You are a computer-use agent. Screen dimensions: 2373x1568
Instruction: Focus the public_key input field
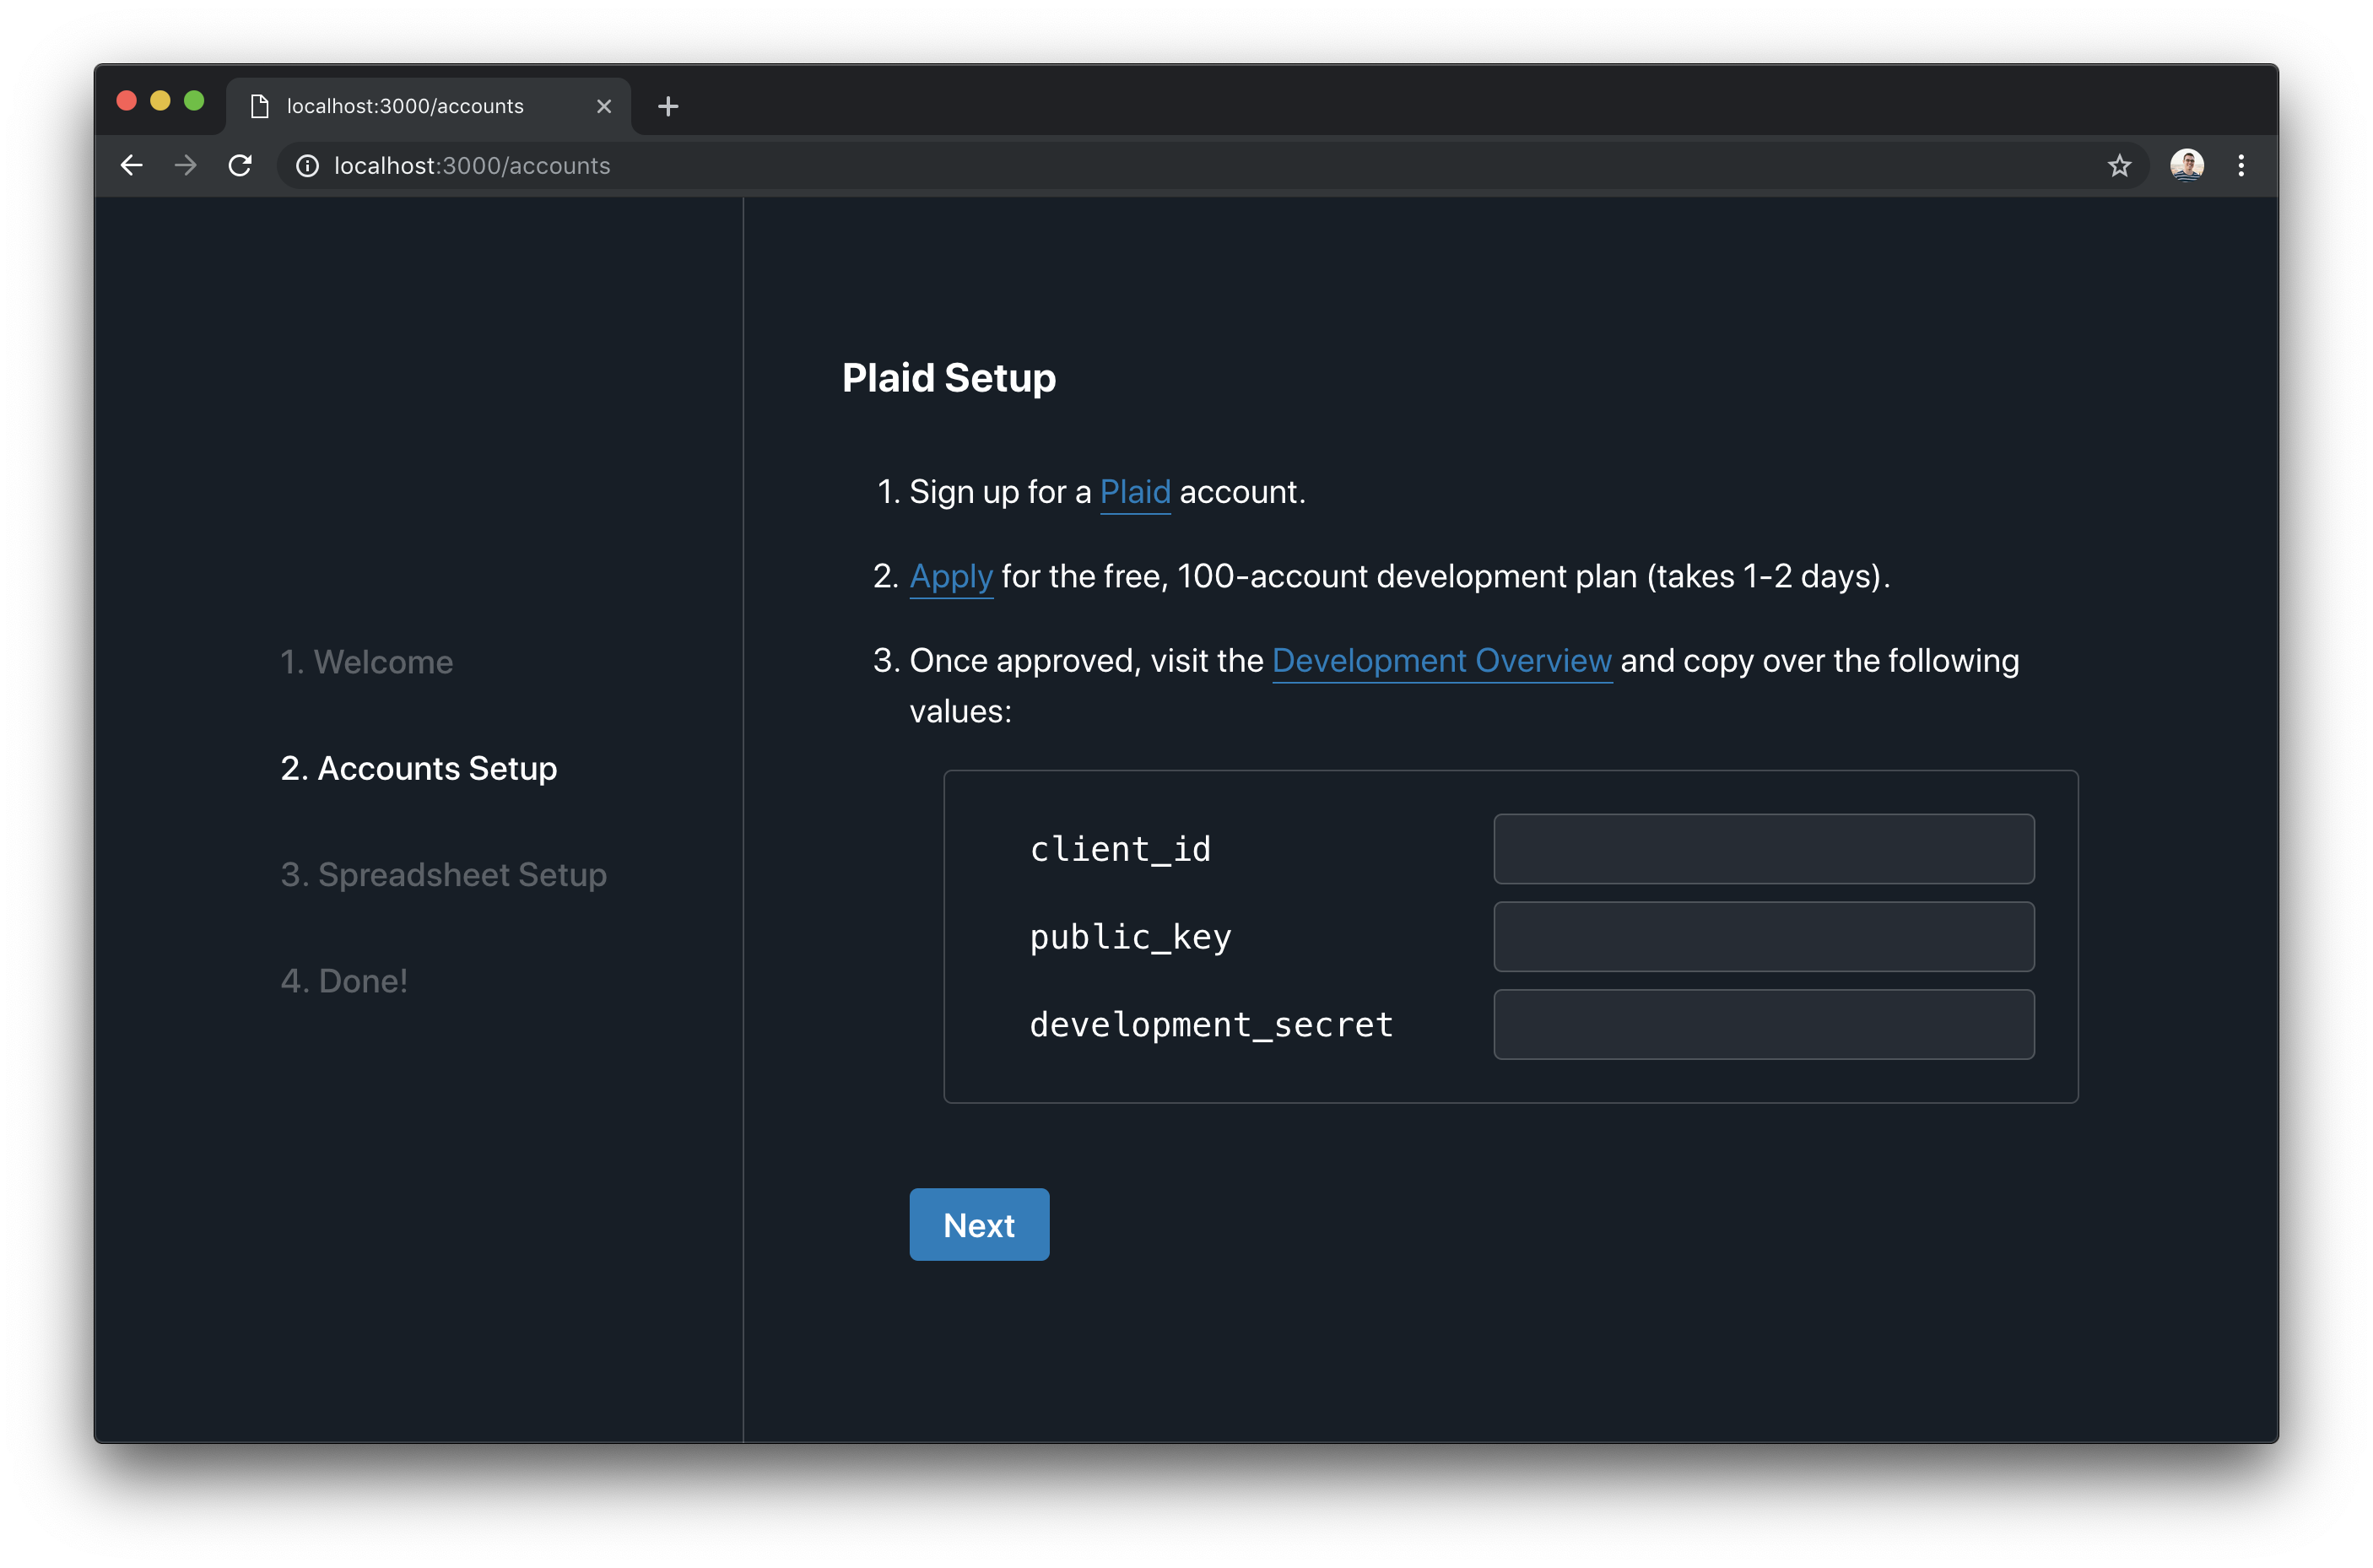(1764, 937)
